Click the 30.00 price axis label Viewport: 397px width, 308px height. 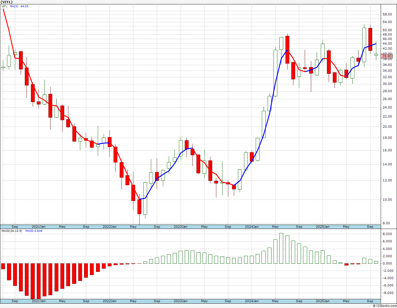[387, 84]
